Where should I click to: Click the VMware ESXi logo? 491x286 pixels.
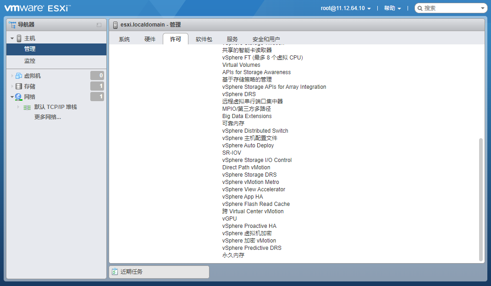pos(38,8)
